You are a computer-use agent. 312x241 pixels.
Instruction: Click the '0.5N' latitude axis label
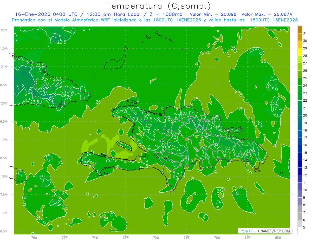[4, 85]
